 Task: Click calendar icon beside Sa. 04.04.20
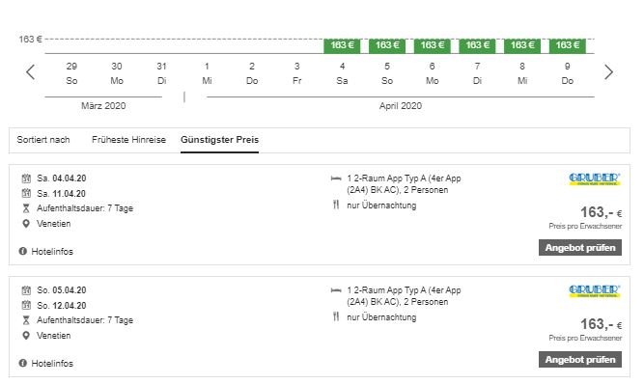26,178
